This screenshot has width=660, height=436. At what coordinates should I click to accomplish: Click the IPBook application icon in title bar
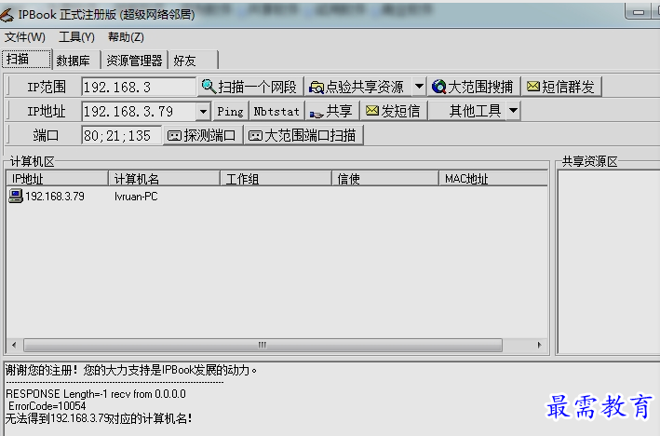(7, 15)
